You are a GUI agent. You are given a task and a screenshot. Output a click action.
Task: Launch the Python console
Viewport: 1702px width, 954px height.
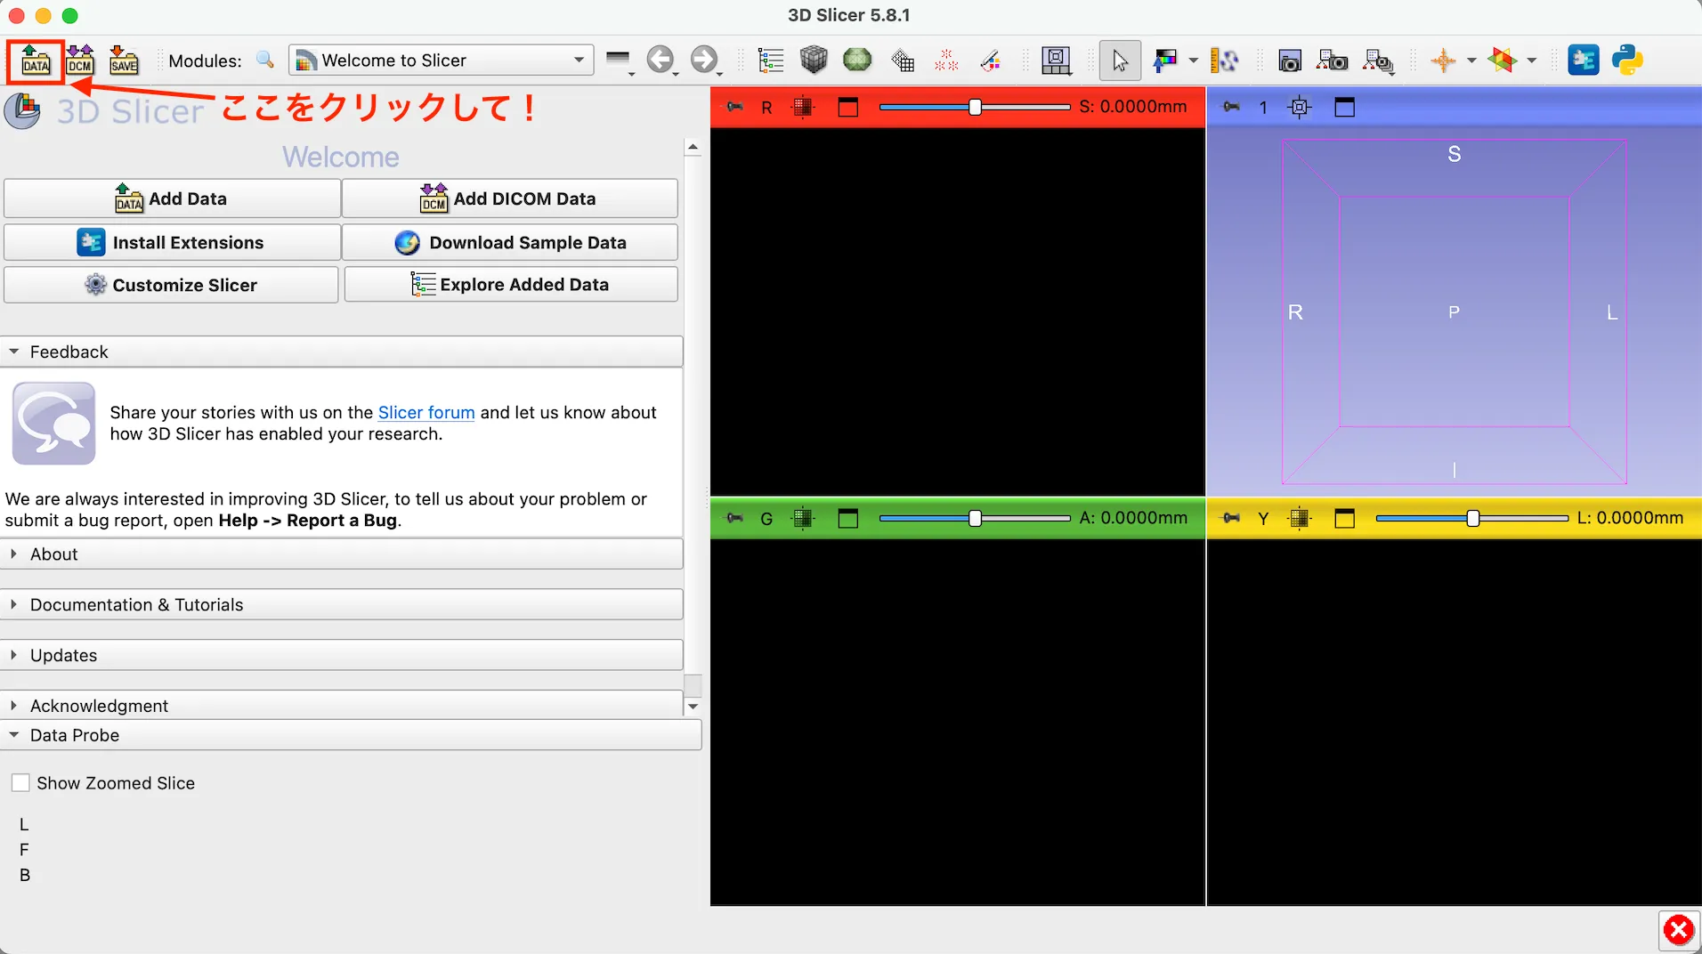[x=1628, y=60]
